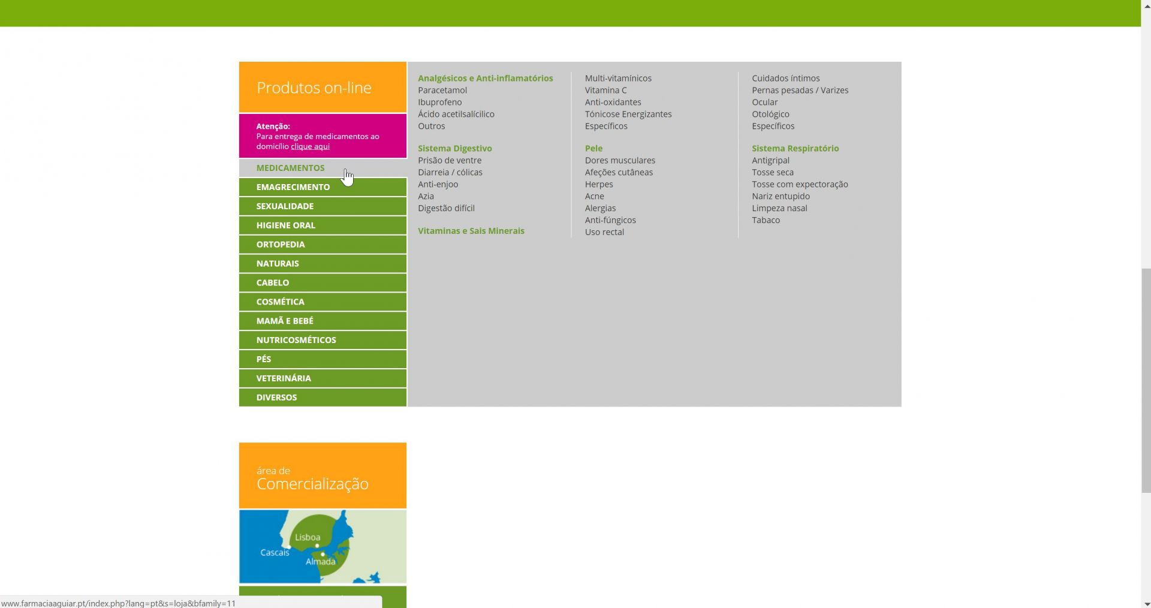This screenshot has height=608, width=1151.
Task: Open the Sistema Respiratório heading
Action: (795, 148)
